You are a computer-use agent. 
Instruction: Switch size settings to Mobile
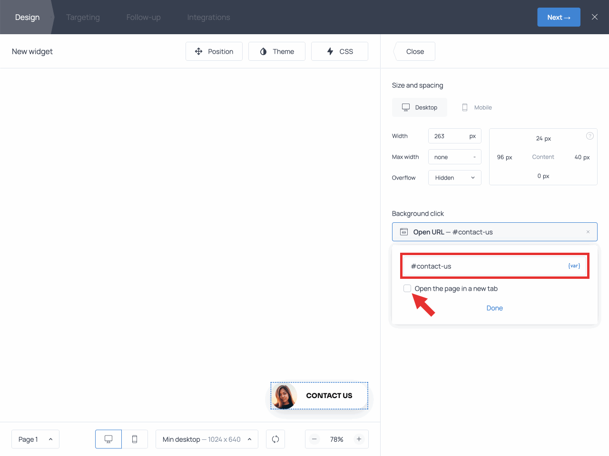tap(477, 107)
